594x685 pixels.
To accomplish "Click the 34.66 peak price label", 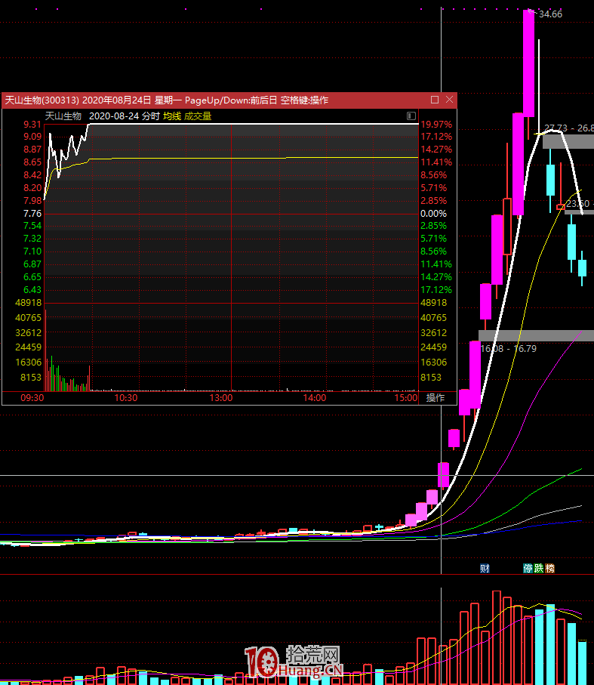I will pos(550,14).
